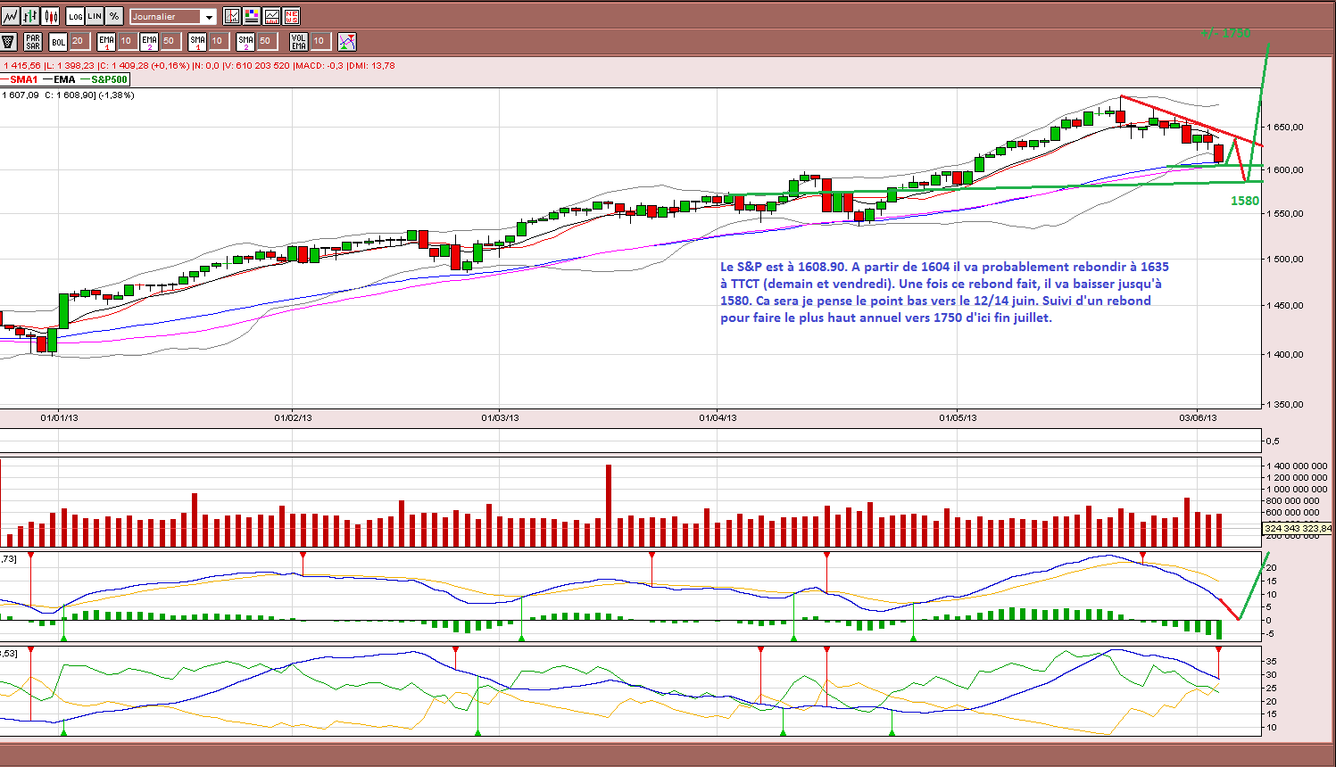Click the 1 400 000 000 volume axis label
Viewport: 1336px width, 767px height.
click(1298, 466)
